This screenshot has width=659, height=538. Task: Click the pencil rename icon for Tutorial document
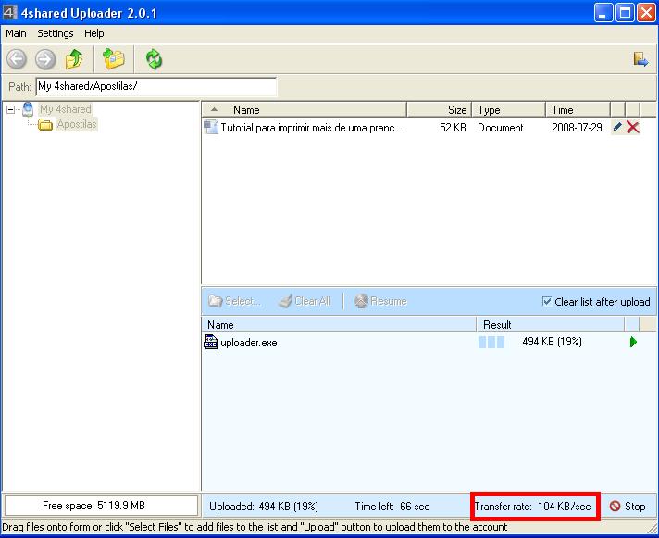[617, 127]
